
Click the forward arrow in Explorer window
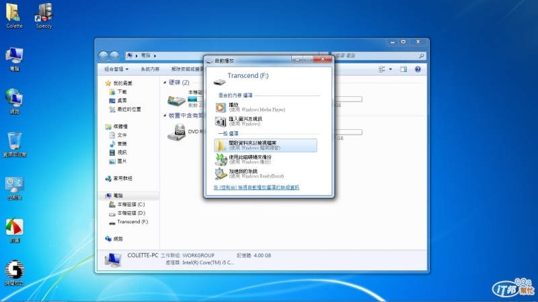114,56
